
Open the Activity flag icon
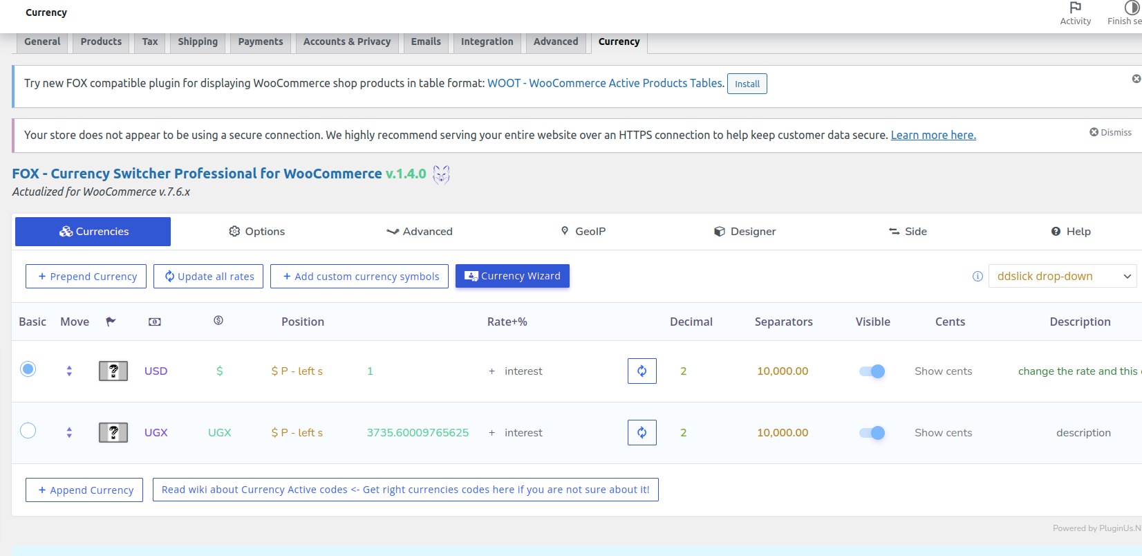[1075, 8]
